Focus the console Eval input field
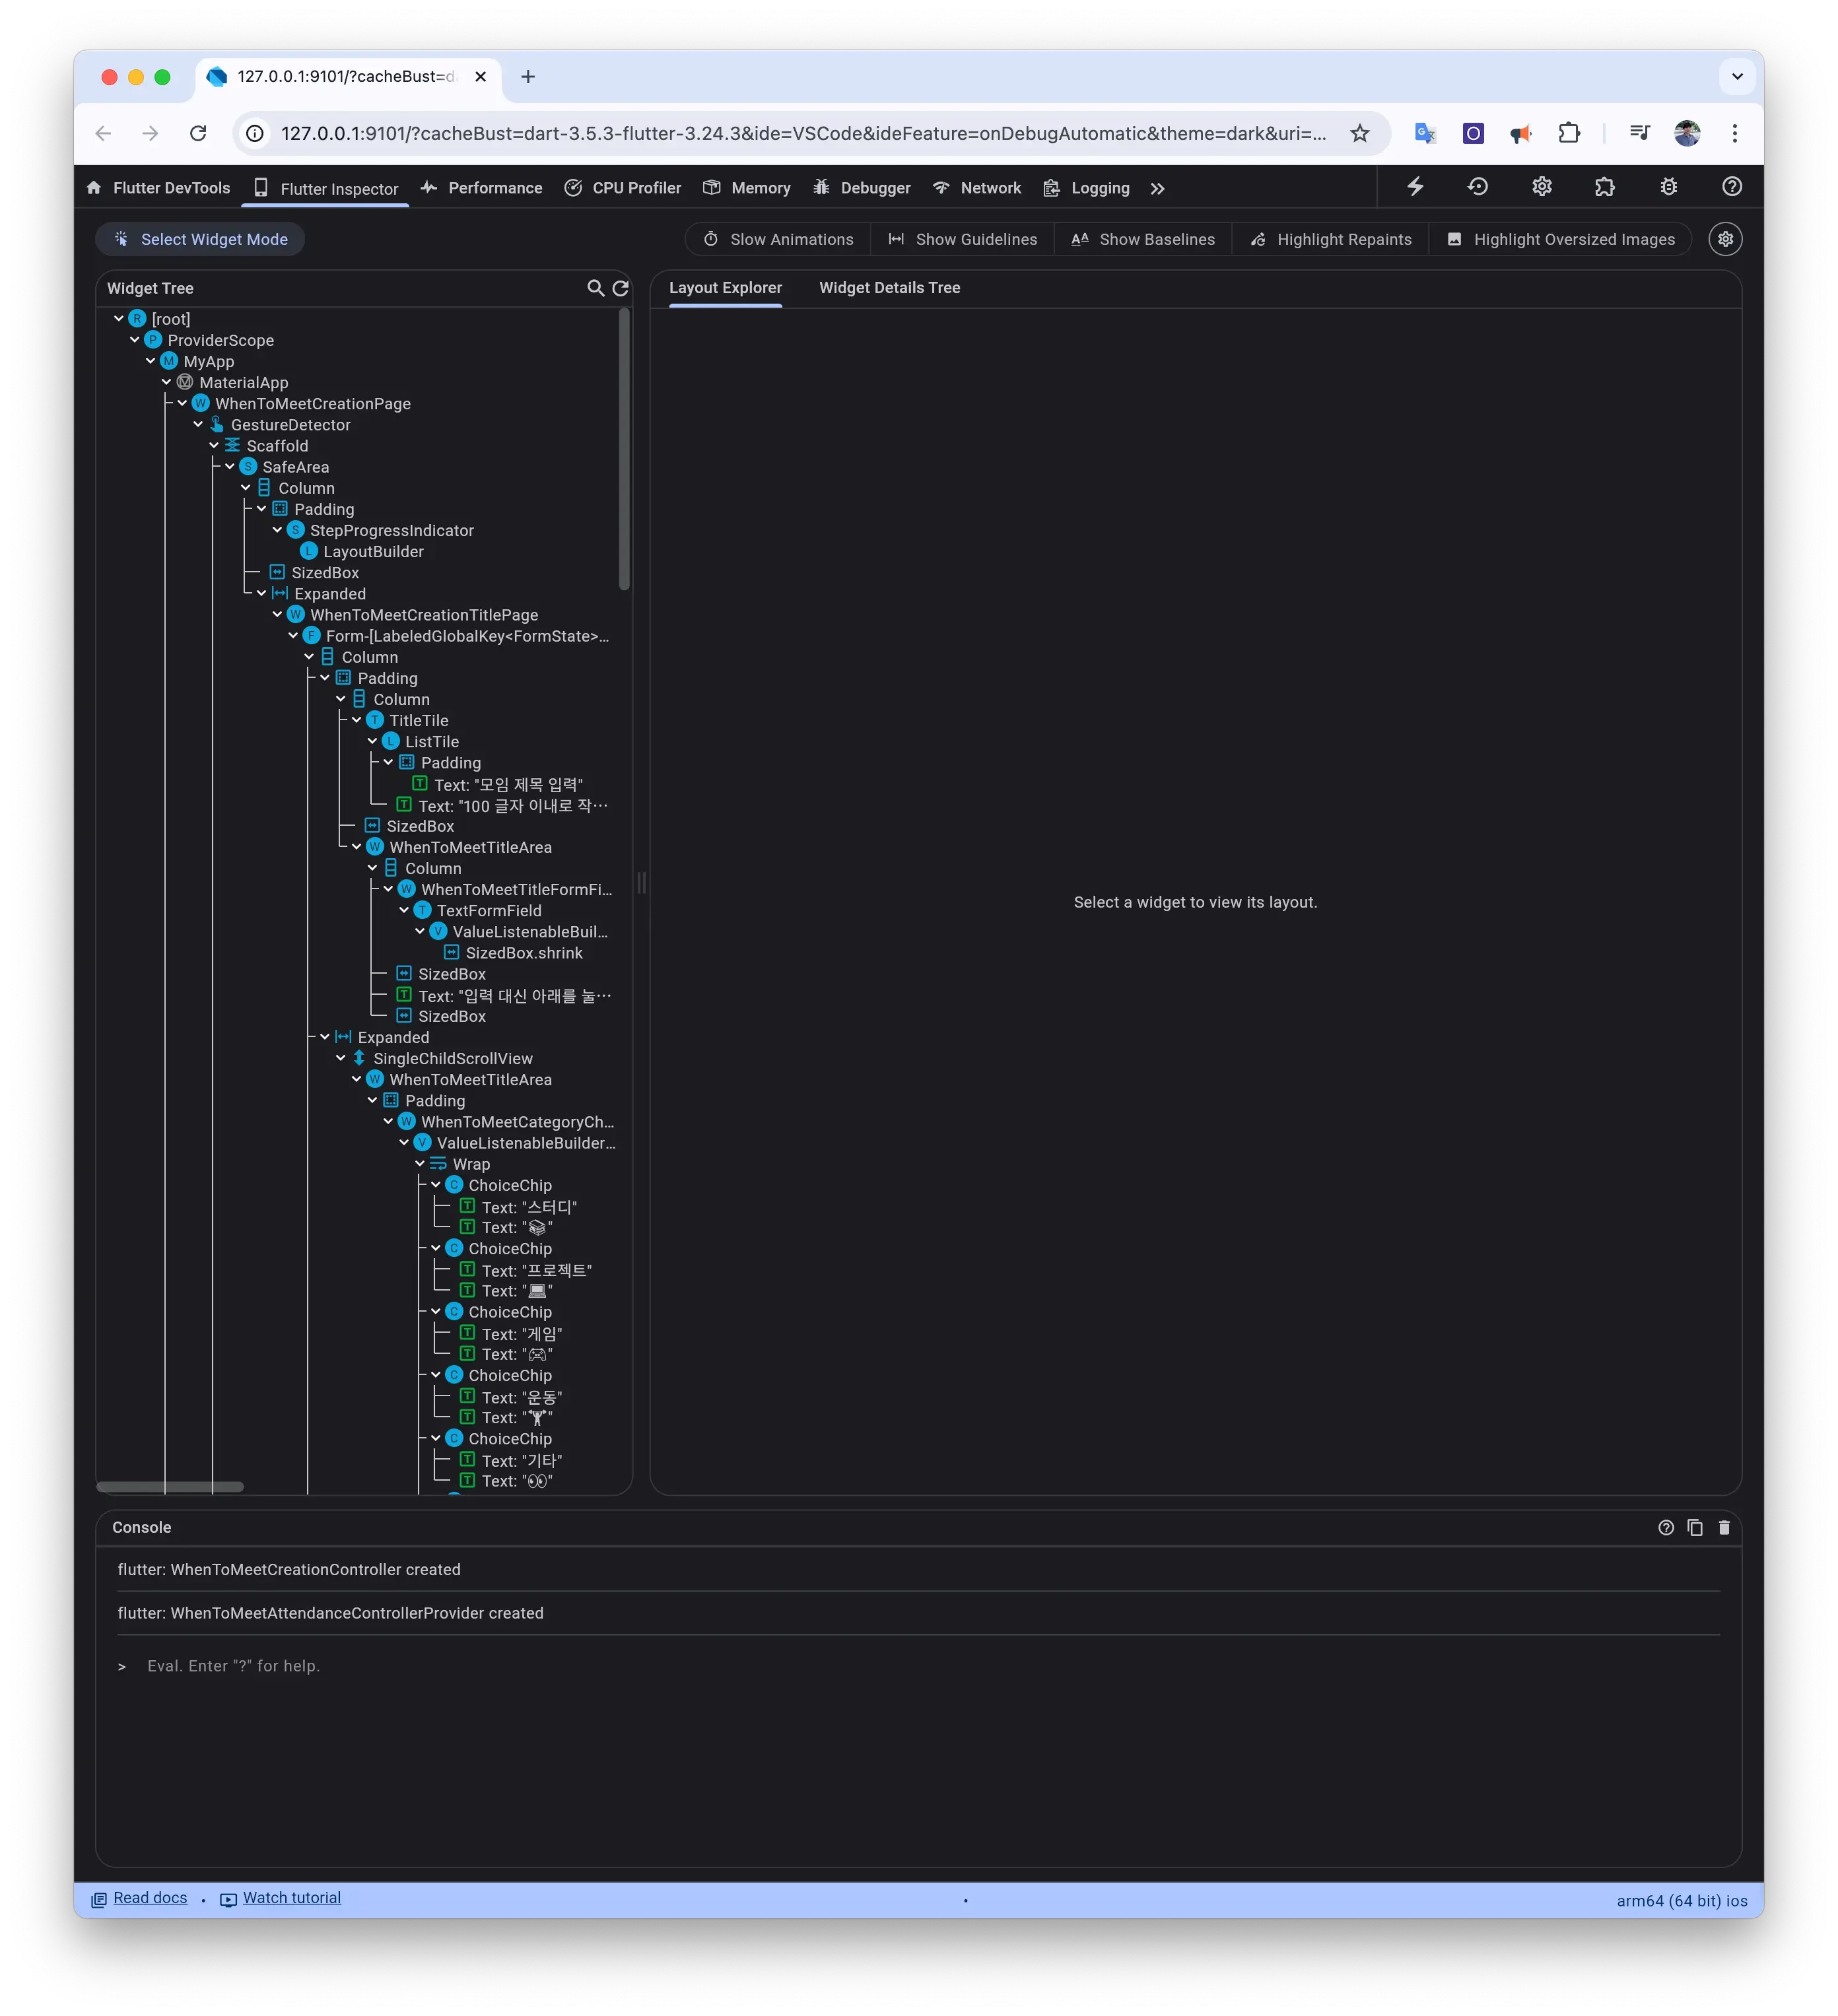 [x=918, y=1665]
